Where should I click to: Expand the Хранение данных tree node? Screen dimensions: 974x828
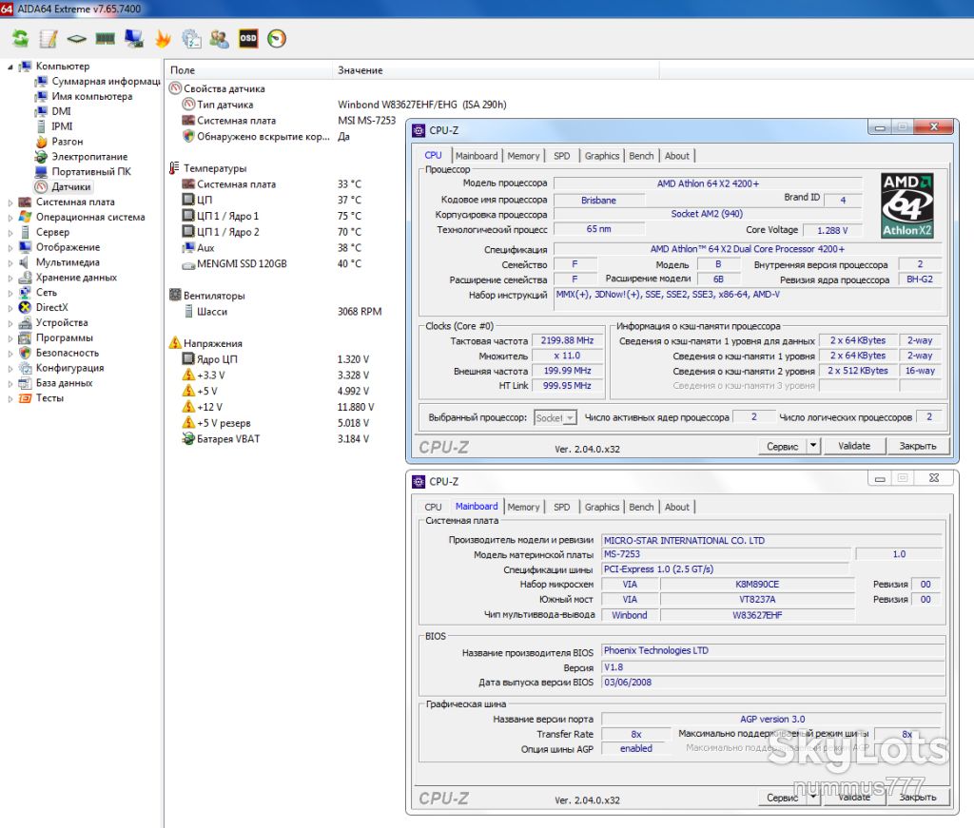click(x=10, y=279)
